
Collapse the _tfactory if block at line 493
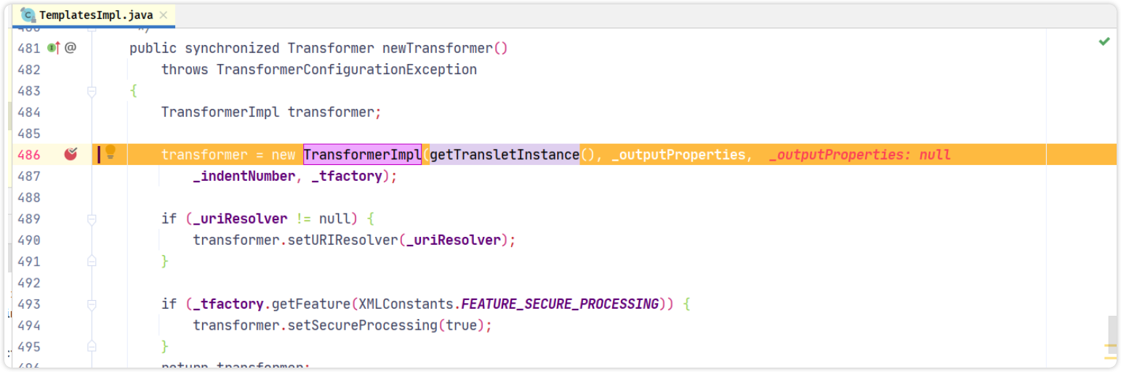(x=92, y=304)
